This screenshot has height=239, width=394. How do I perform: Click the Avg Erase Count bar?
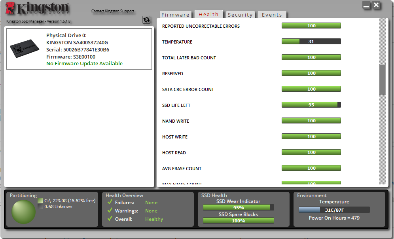click(x=311, y=168)
